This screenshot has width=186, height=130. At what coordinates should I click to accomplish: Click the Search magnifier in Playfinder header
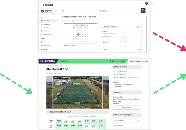(61, 61)
